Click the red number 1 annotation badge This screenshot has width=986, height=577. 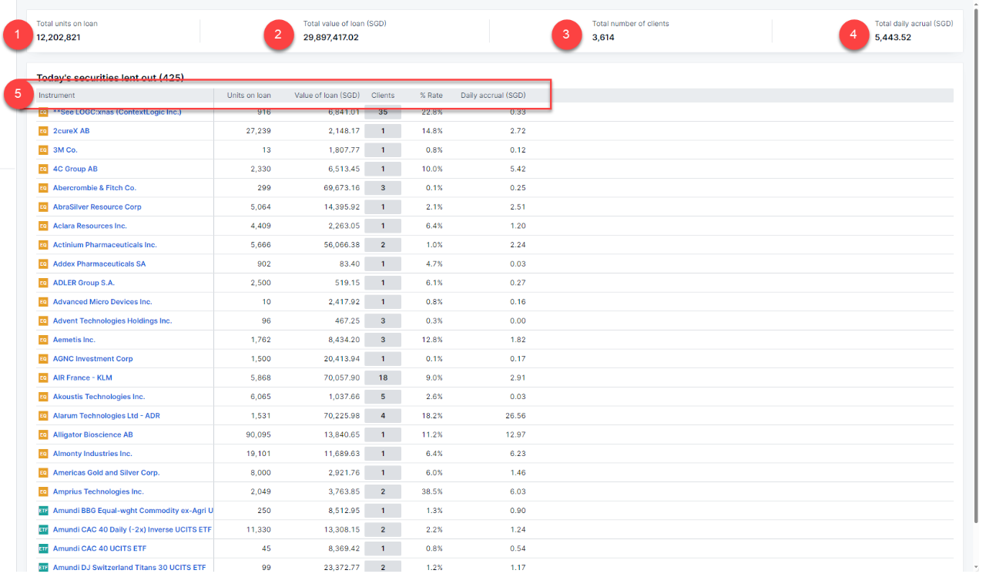18,35
